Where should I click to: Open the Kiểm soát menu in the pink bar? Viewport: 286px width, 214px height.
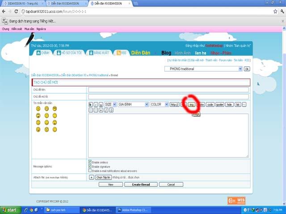pos(17,29)
